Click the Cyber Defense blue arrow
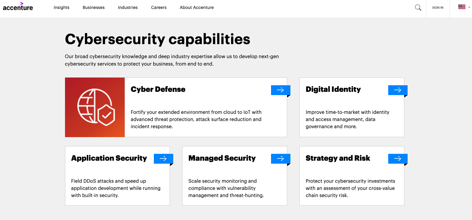 point(280,90)
